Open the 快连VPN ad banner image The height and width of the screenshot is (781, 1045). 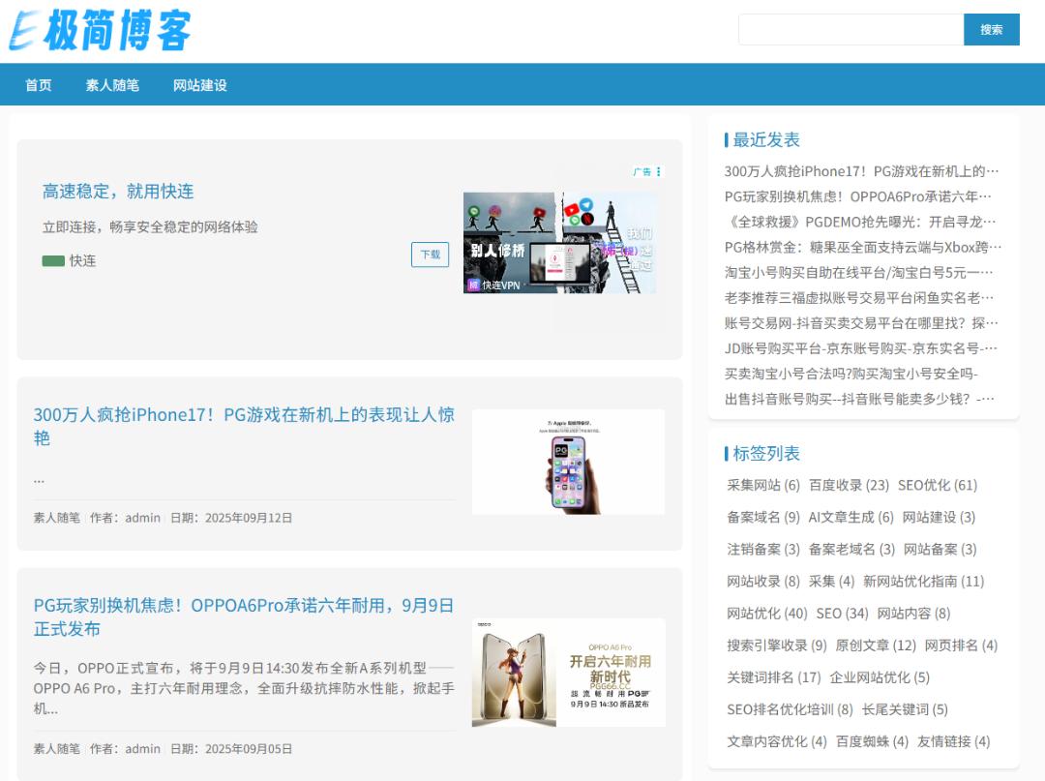[559, 242]
